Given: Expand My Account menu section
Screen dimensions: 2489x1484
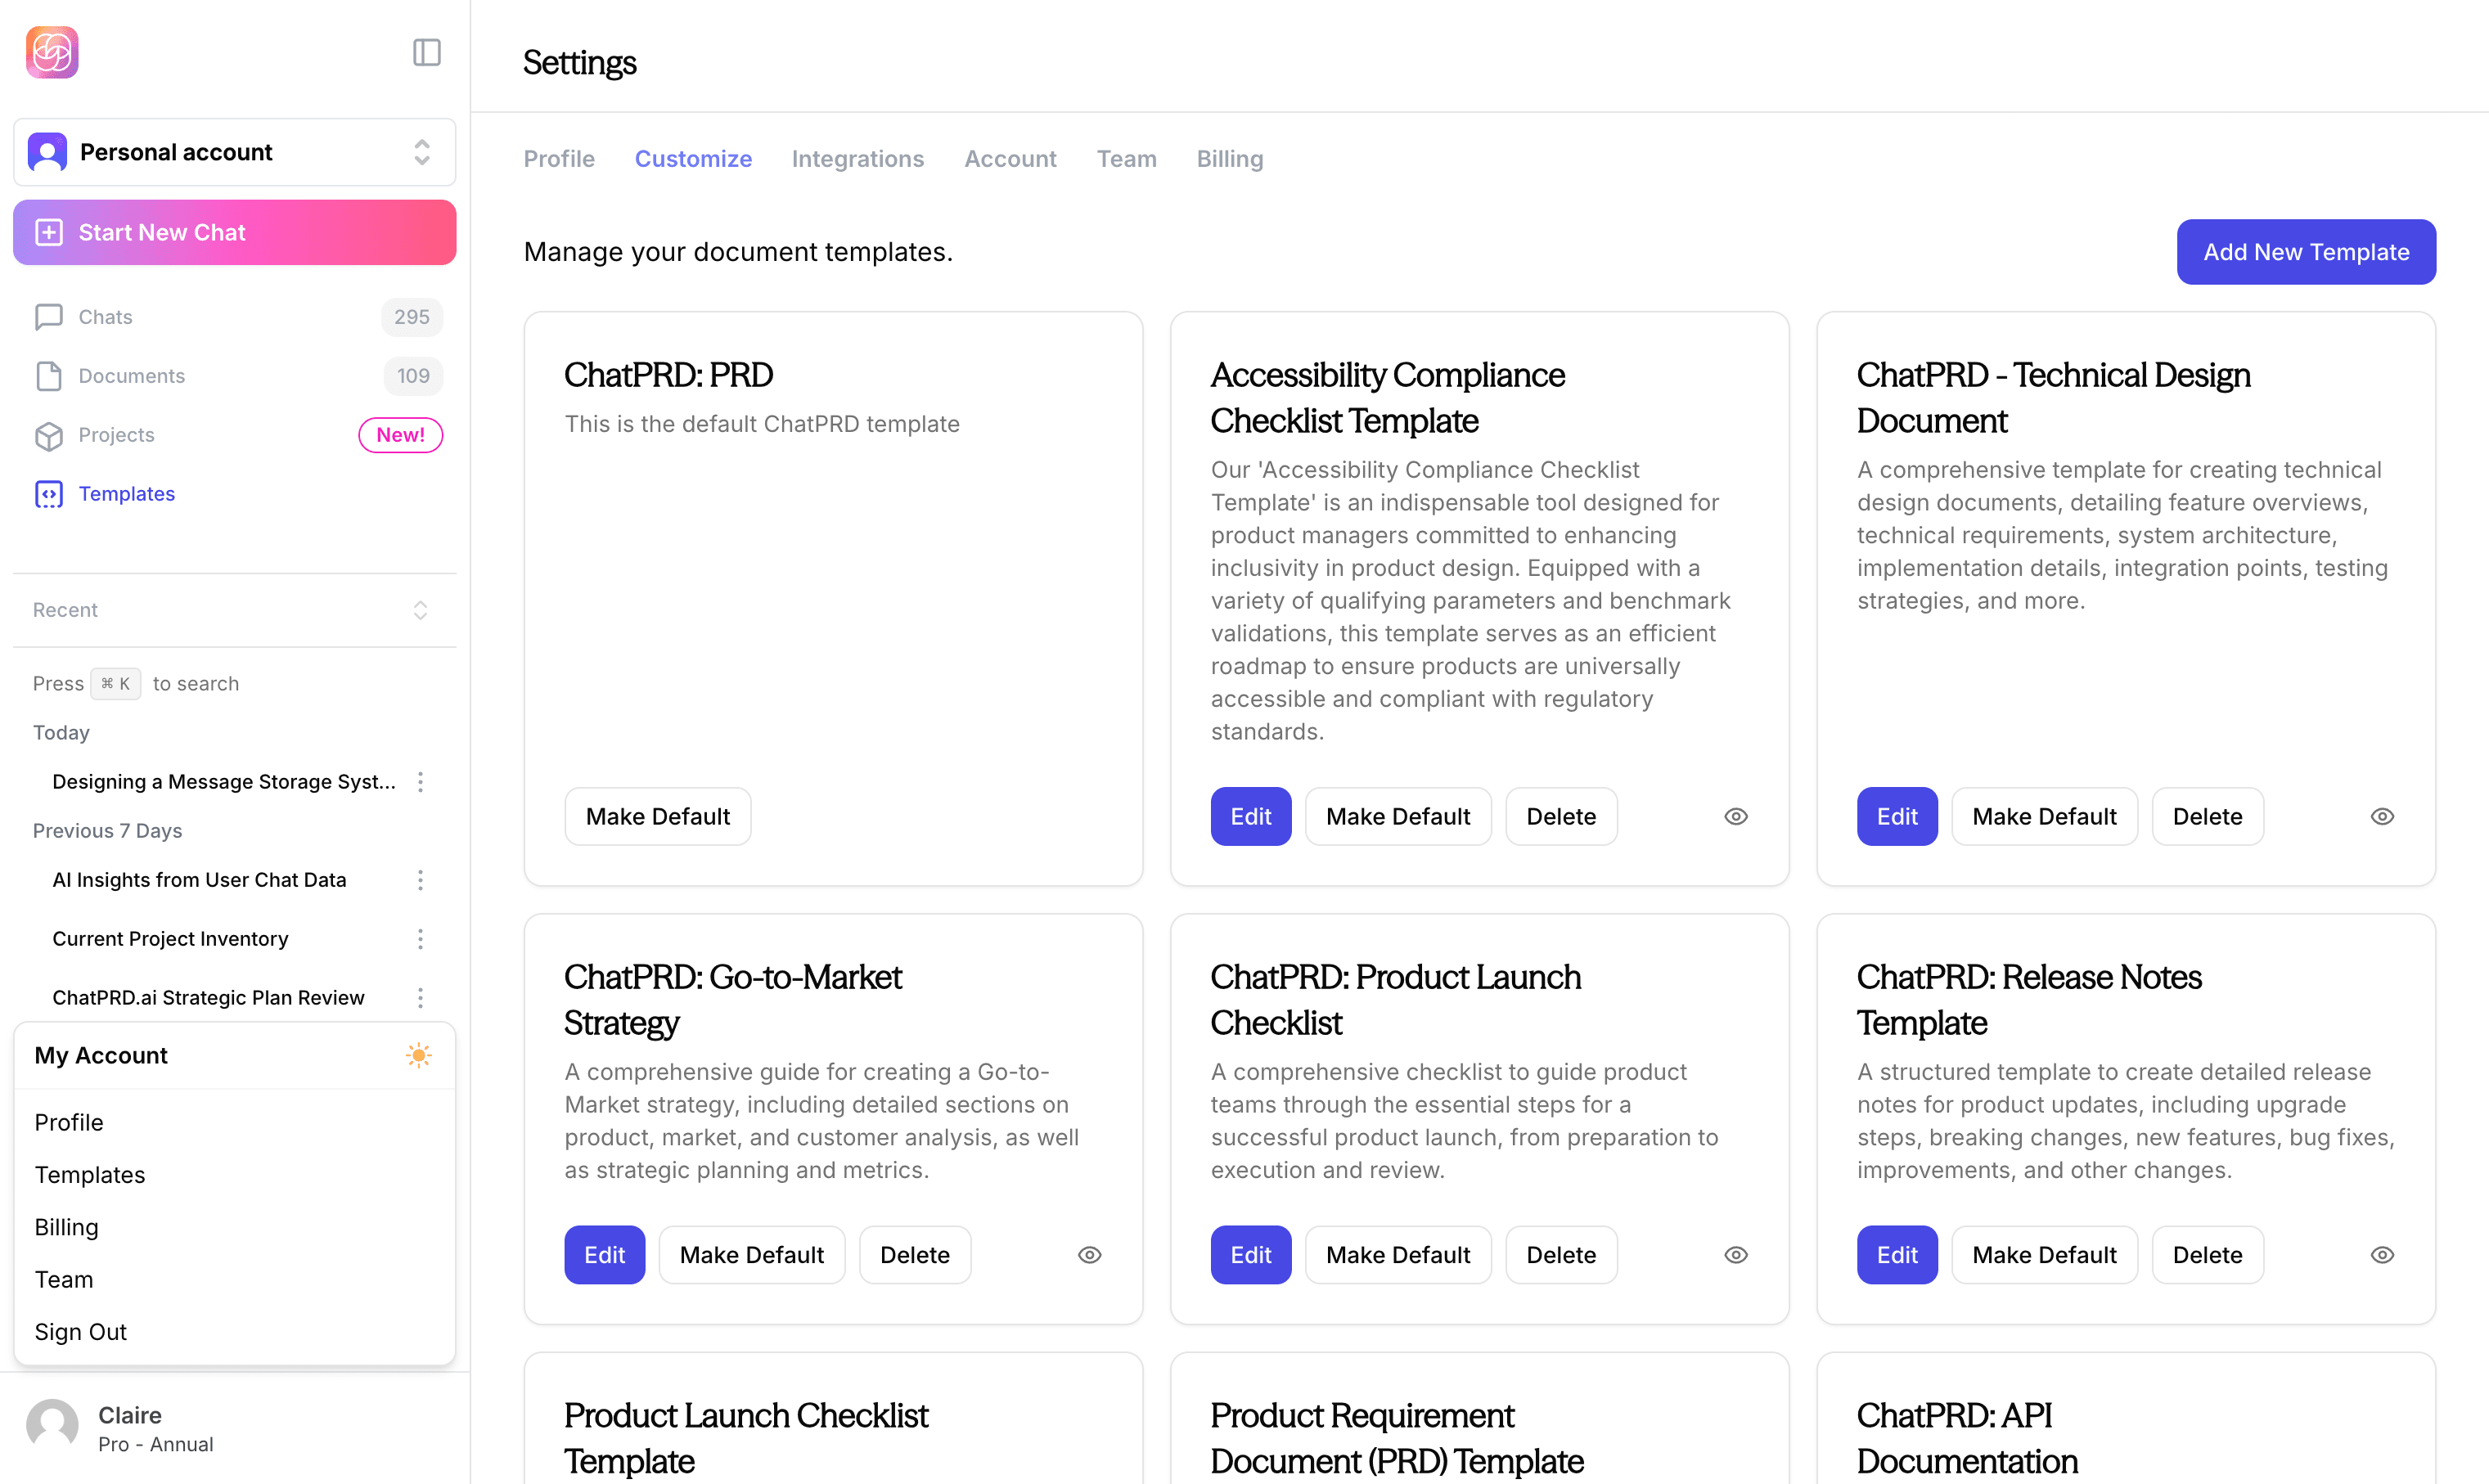Looking at the screenshot, I should [233, 1055].
